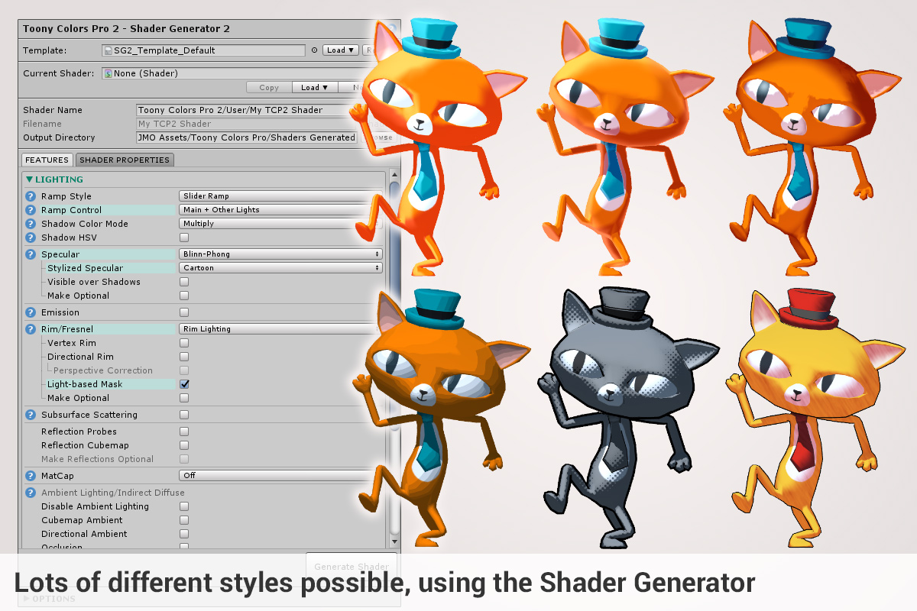Click the Shader Name input field
This screenshot has height=611, width=917.
[x=247, y=110]
